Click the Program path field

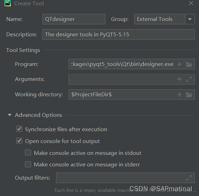(x=132, y=64)
